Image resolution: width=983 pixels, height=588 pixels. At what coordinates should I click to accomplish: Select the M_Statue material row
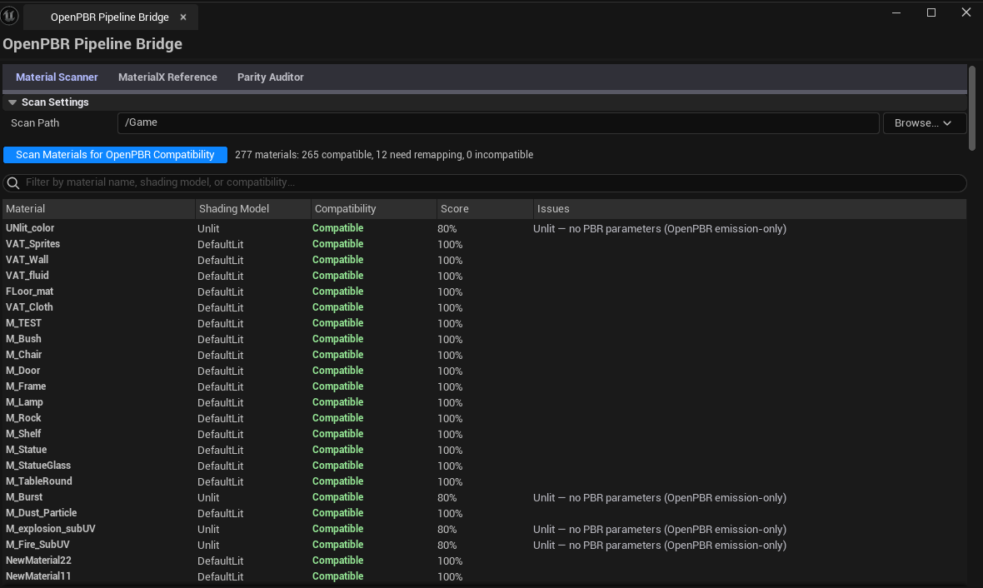pyautogui.click(x=485, y=450)
